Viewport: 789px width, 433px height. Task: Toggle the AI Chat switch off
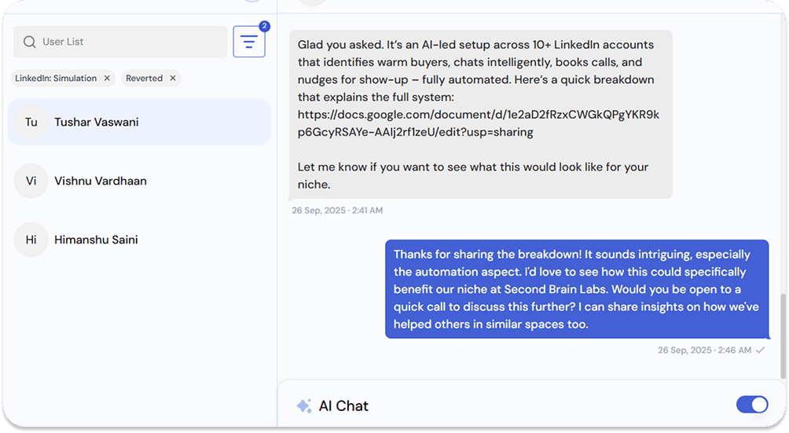point(751,405)
